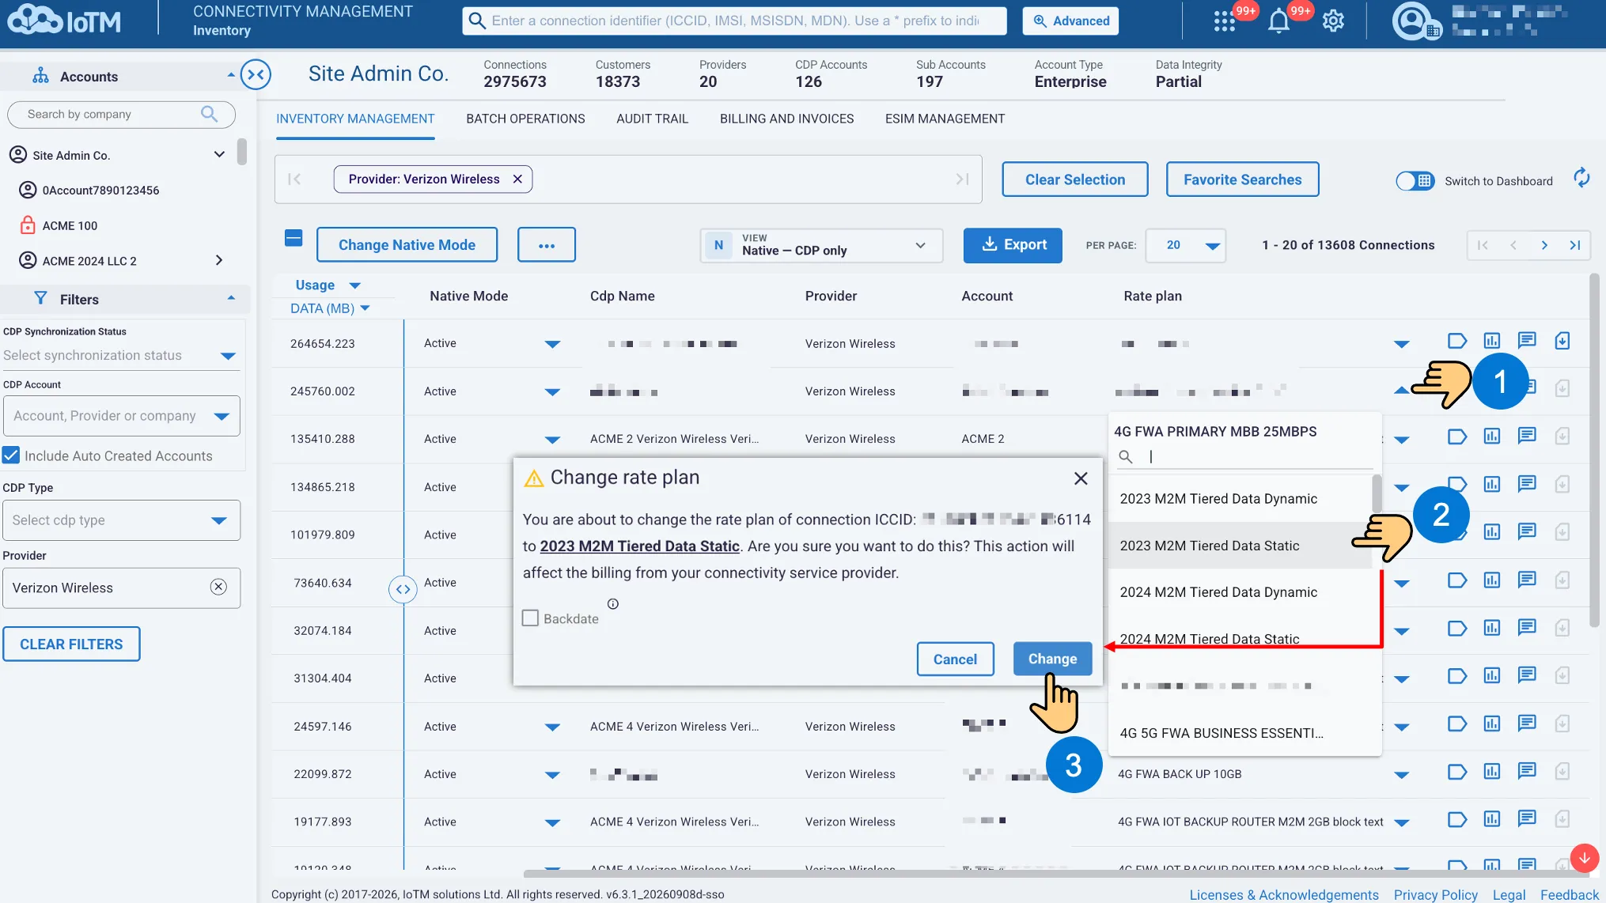
Task: Uncheck Include Auto Created Accounts
Action: pos(11,455)
